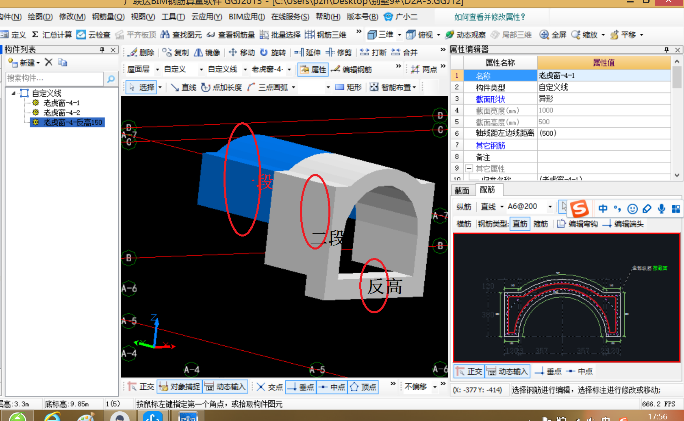
Task: Toggle 对象捕捉 object snap
Action: click(179, 387)
